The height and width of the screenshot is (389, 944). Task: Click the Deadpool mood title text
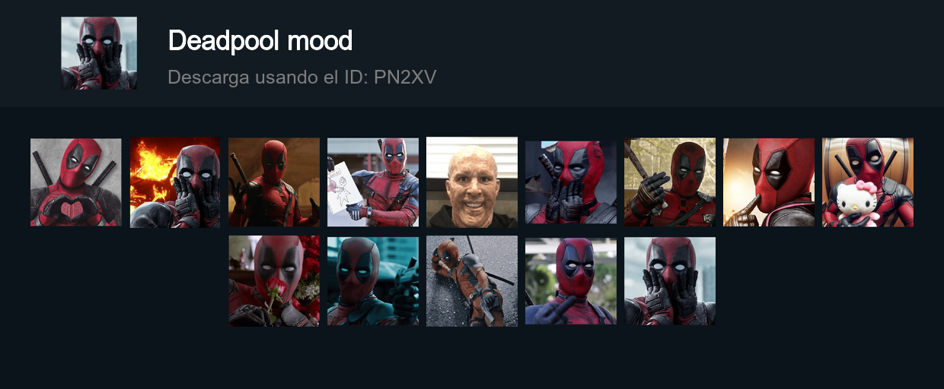click(260, 40)
